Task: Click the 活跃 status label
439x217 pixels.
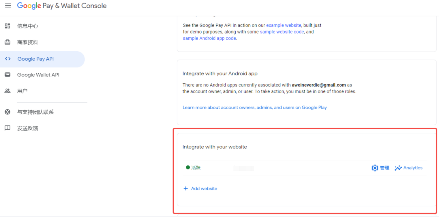Action: (196, 168)
